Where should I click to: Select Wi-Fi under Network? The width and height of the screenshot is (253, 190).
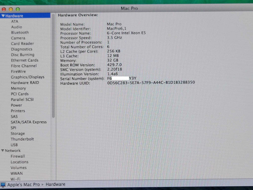click(x=15, y=179)
